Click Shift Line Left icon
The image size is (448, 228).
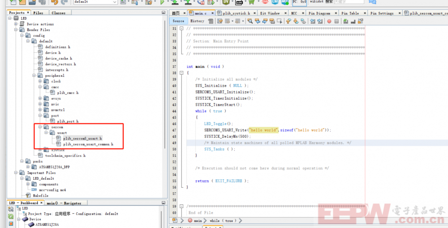[x=312, y=21]
